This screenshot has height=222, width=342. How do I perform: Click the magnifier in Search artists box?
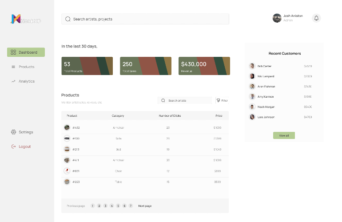[163, 100]
